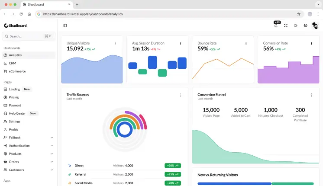Click the Shadboard logo
This screenshot has width=323, height=186.
click(16, 26)
